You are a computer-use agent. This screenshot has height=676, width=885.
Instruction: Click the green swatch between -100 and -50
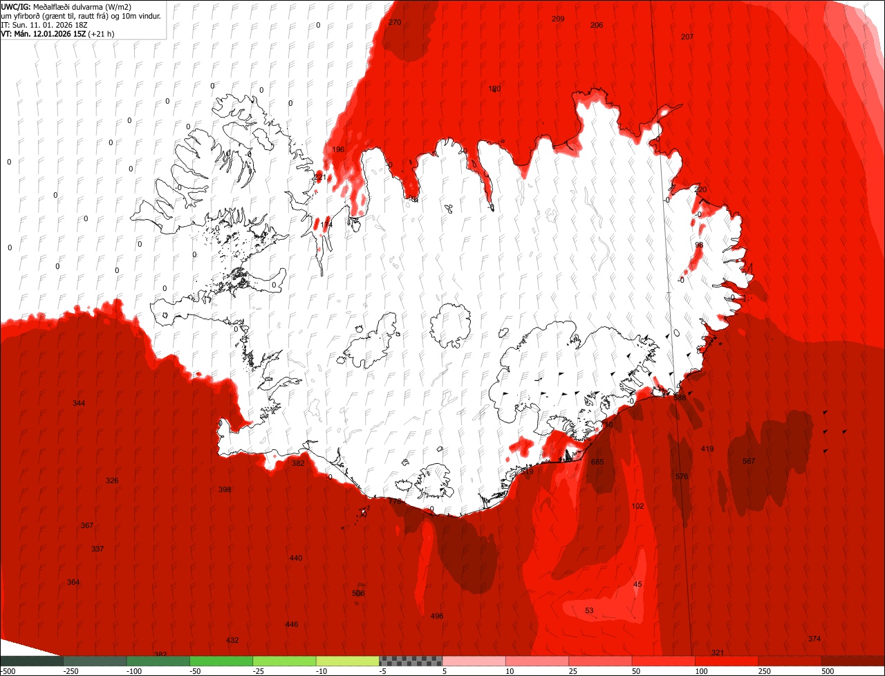tap(158, 661)
